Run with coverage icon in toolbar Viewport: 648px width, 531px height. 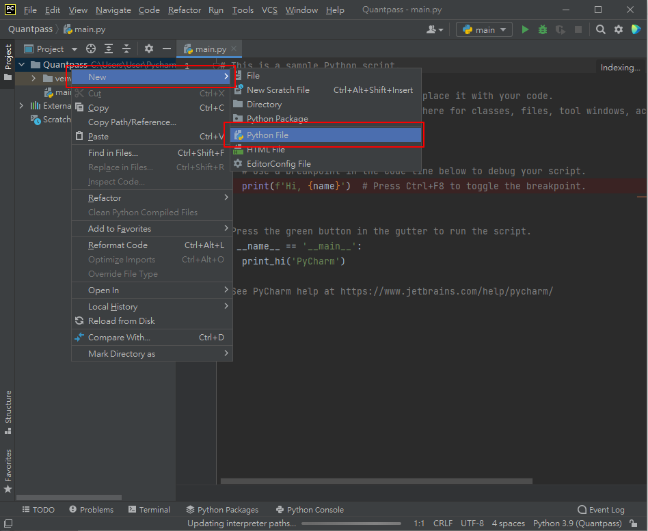(x=561, y=30)
